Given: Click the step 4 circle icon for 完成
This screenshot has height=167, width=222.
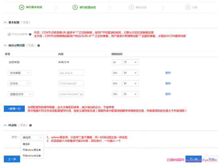Looking at the screenshot, I should click(188, 7).
